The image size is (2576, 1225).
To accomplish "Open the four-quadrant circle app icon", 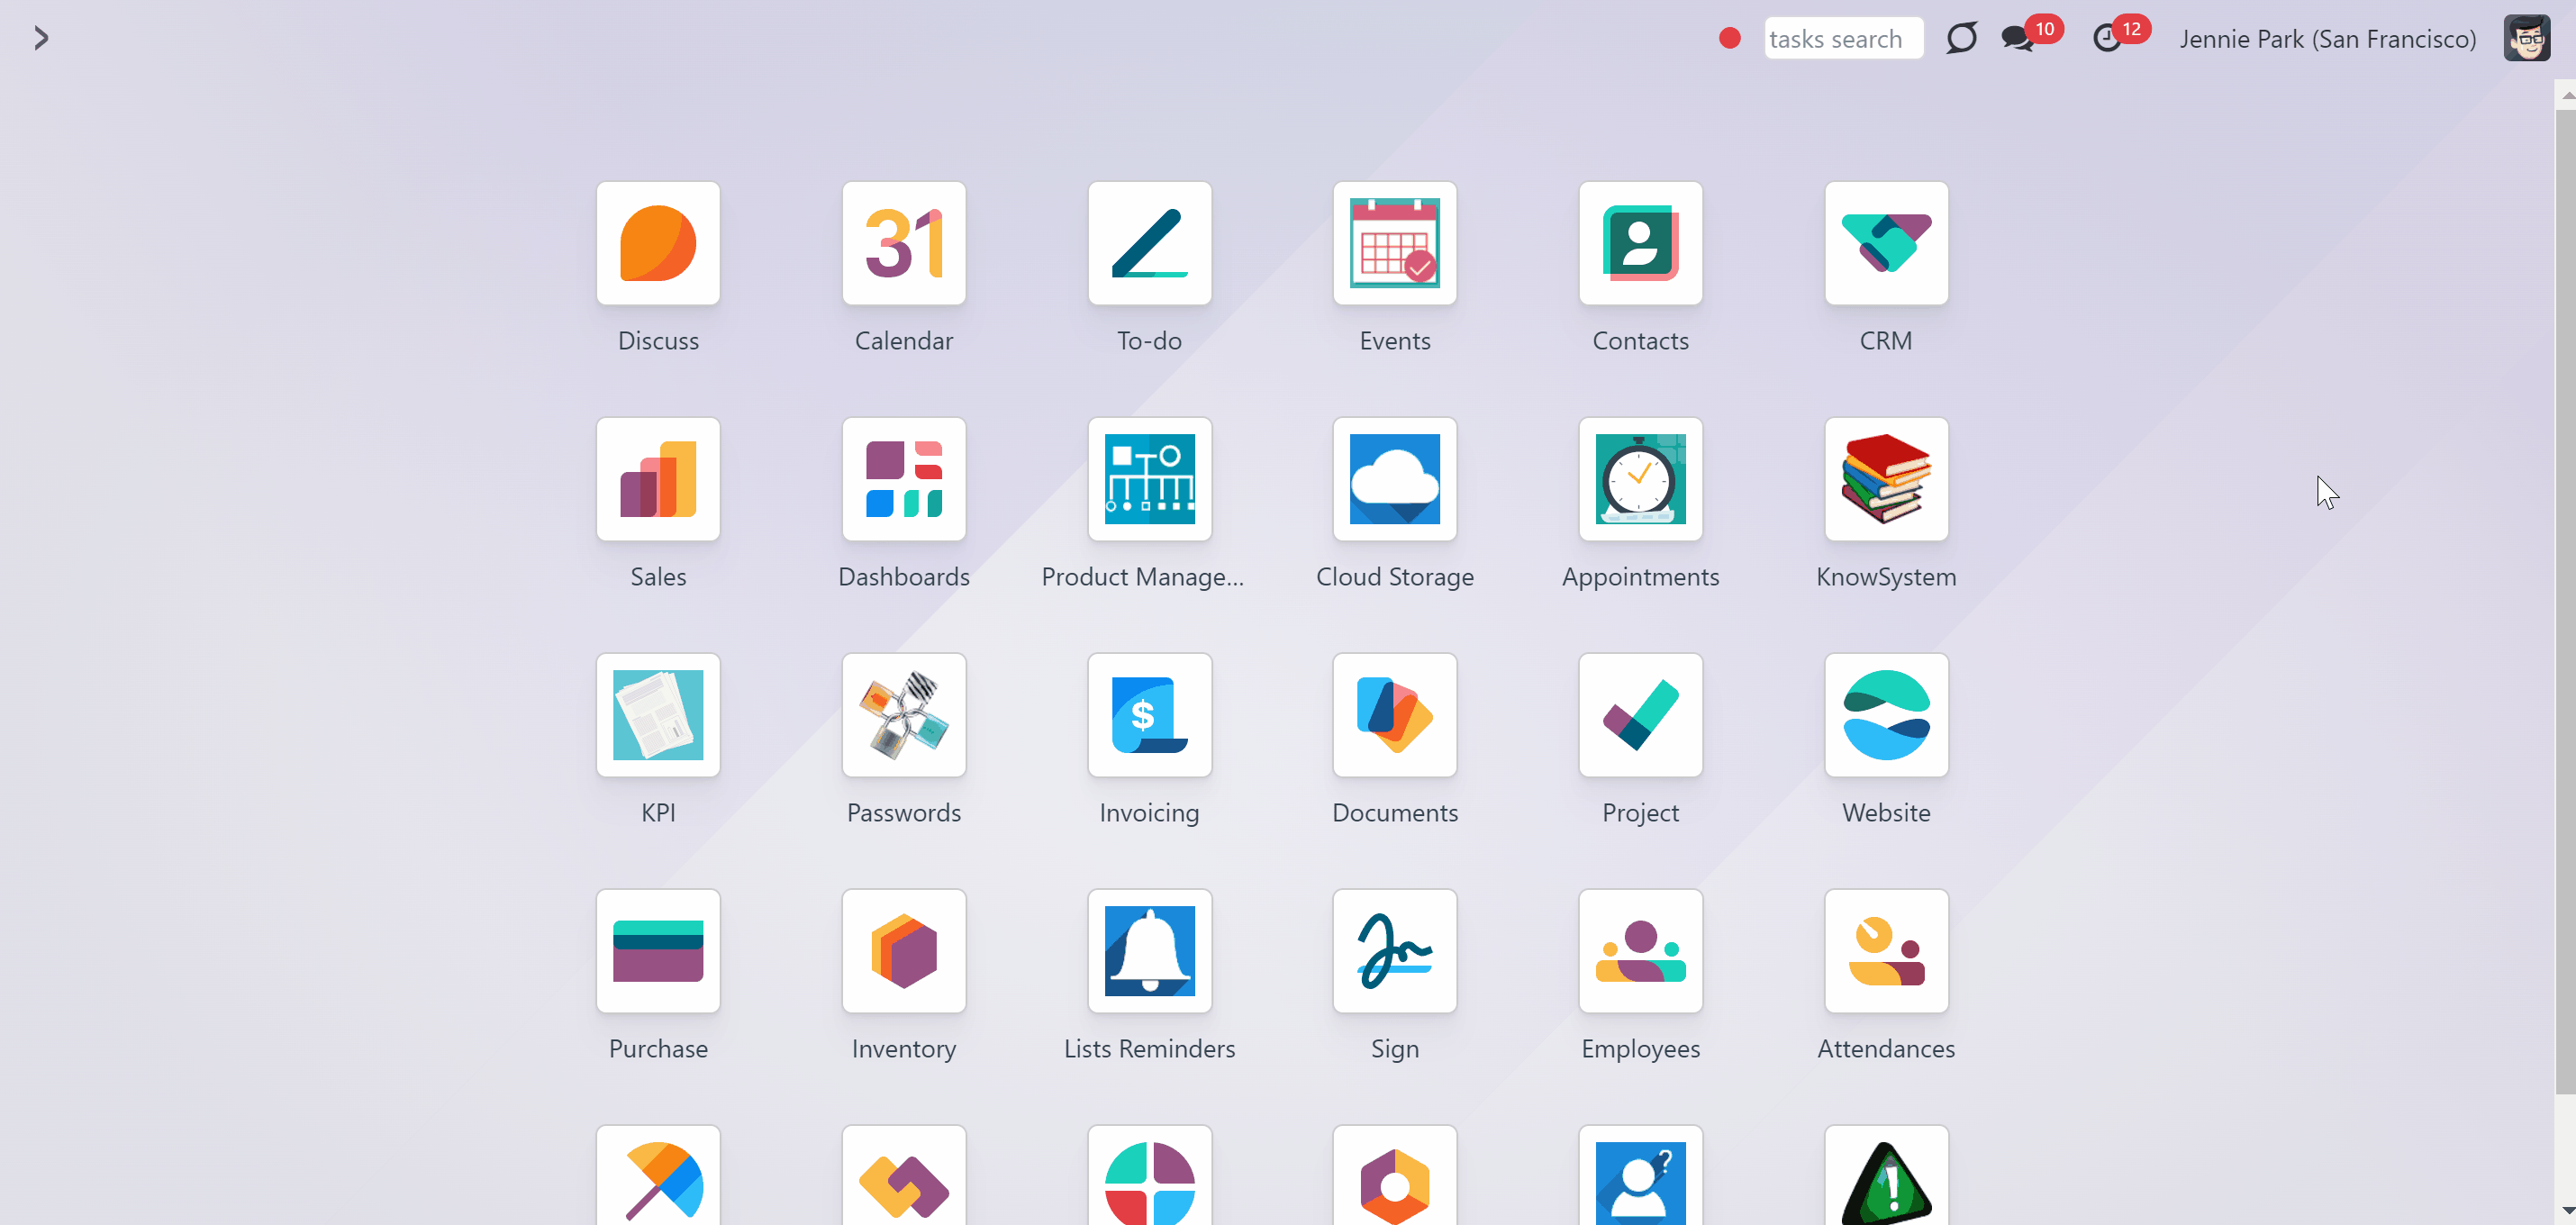I will (1150, 1176).
